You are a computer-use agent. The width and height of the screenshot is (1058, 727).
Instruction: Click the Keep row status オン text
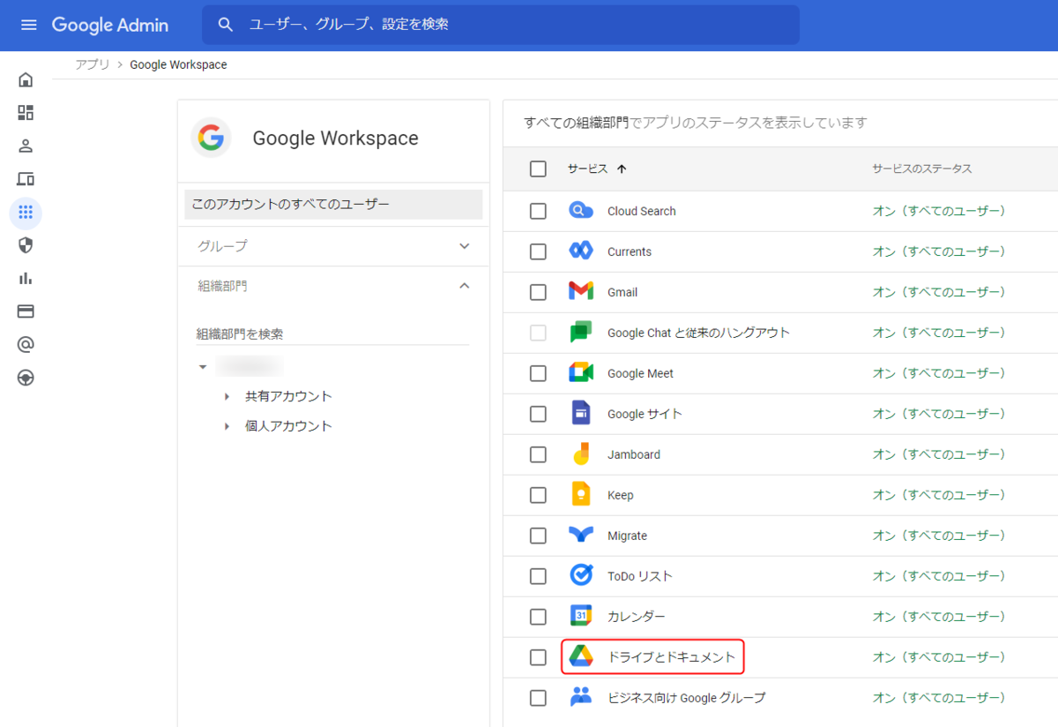(939, 495)
